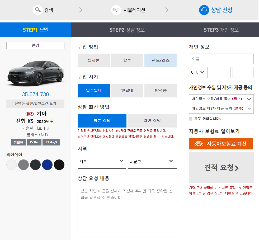Select 일반 상담 reply method
The height and width of the screenshot is (240, 259).
152,121
